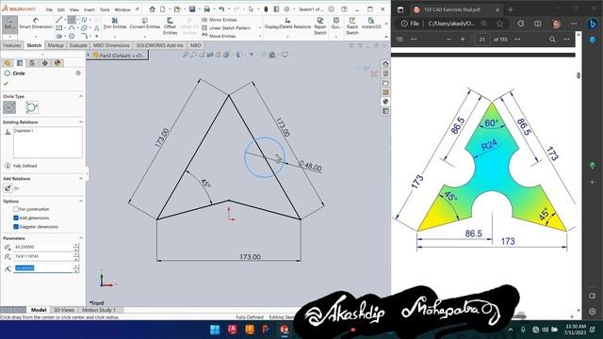Switch to the Motion Study 1 tab
Image resolution: width=603 pixels, height=339 pixels.
99,310
